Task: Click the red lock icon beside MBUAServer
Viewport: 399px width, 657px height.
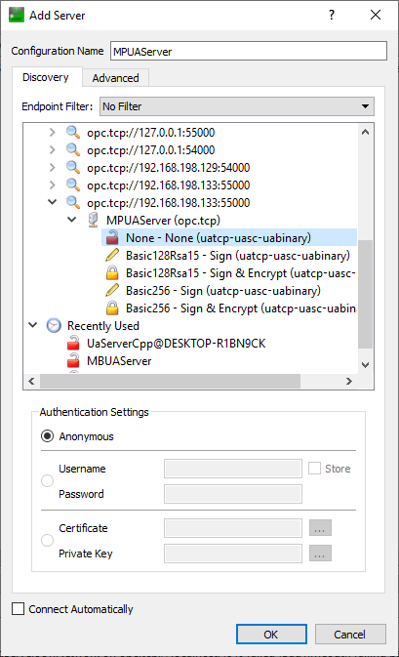Action: coord(73,361)
